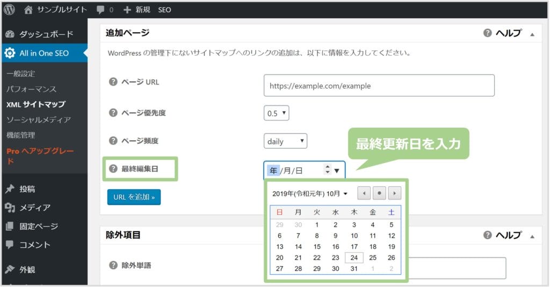Screen dimensions: 550x287
Task: Focus the 除外単語 input field
Action: tap(457, 268)
